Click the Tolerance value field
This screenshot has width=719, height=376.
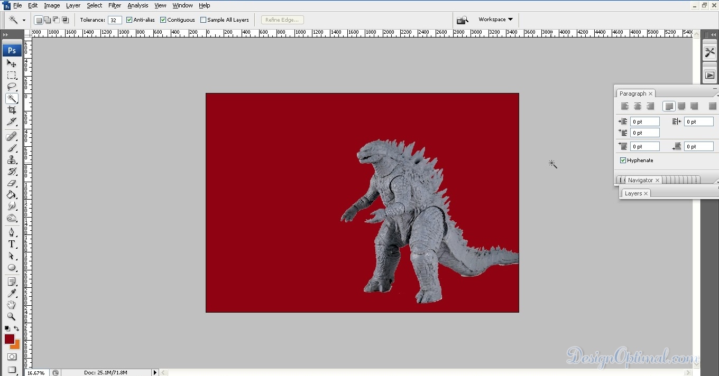[115, 20]
